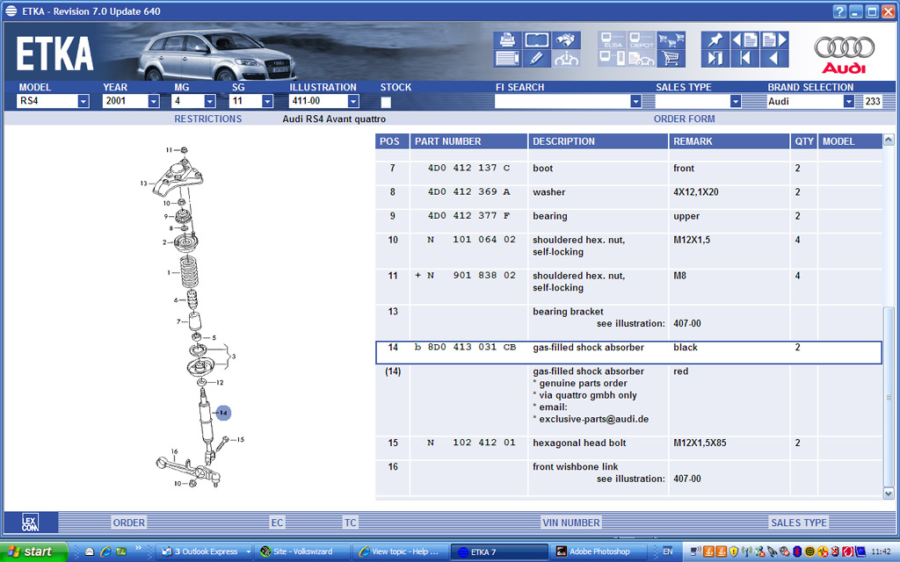Click the printer icon in toolbar

click(507, 40)
